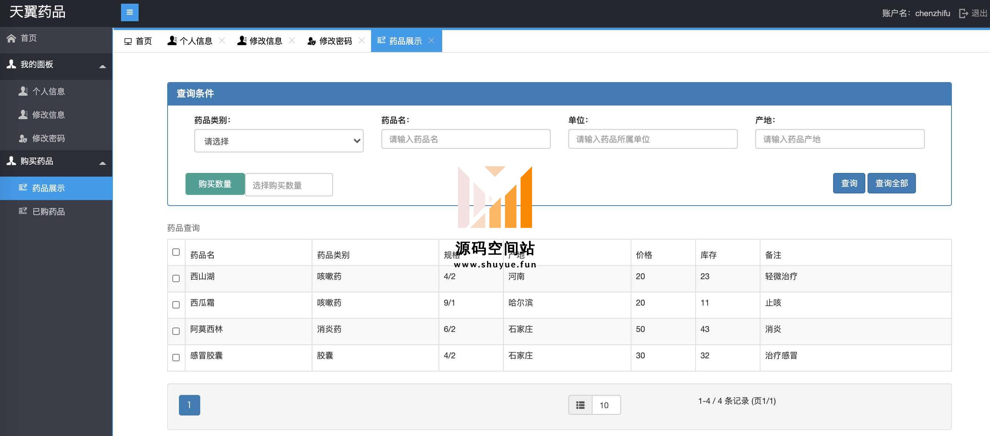Click the list icon beside sidebar 药品展示

tap(23, 188)
